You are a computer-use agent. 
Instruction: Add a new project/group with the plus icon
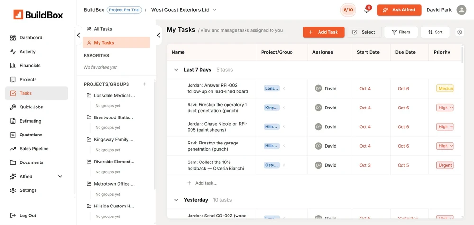tap(145, 84)
